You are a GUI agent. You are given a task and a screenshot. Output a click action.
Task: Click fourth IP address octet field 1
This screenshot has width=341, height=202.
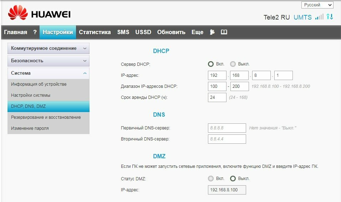284,75
